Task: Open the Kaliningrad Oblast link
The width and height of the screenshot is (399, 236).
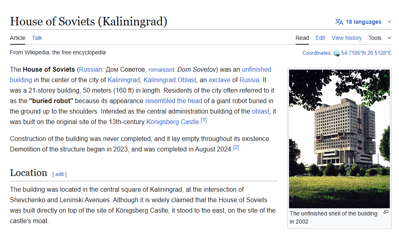Action: [x=170, y=80]
